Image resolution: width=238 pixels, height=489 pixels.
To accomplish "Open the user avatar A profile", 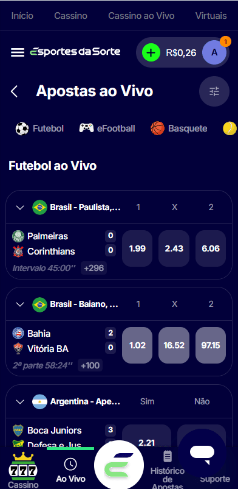I will 214,52.
